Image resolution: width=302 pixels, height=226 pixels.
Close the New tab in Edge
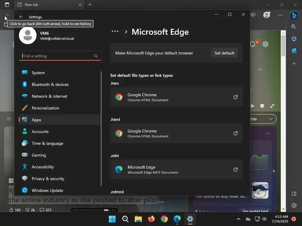80,5
